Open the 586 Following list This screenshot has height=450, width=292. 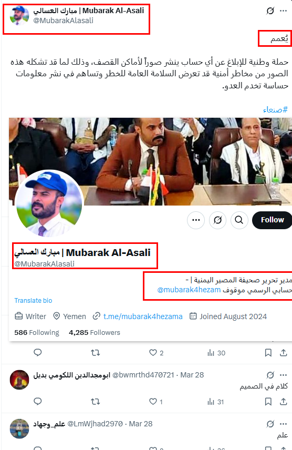click(37, 333)
